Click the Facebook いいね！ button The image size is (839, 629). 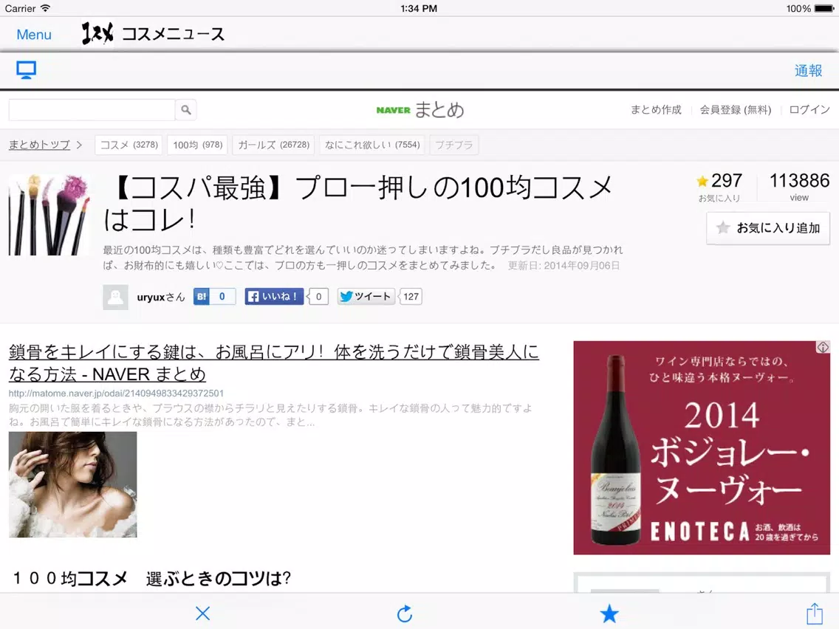tap(274, 296)
